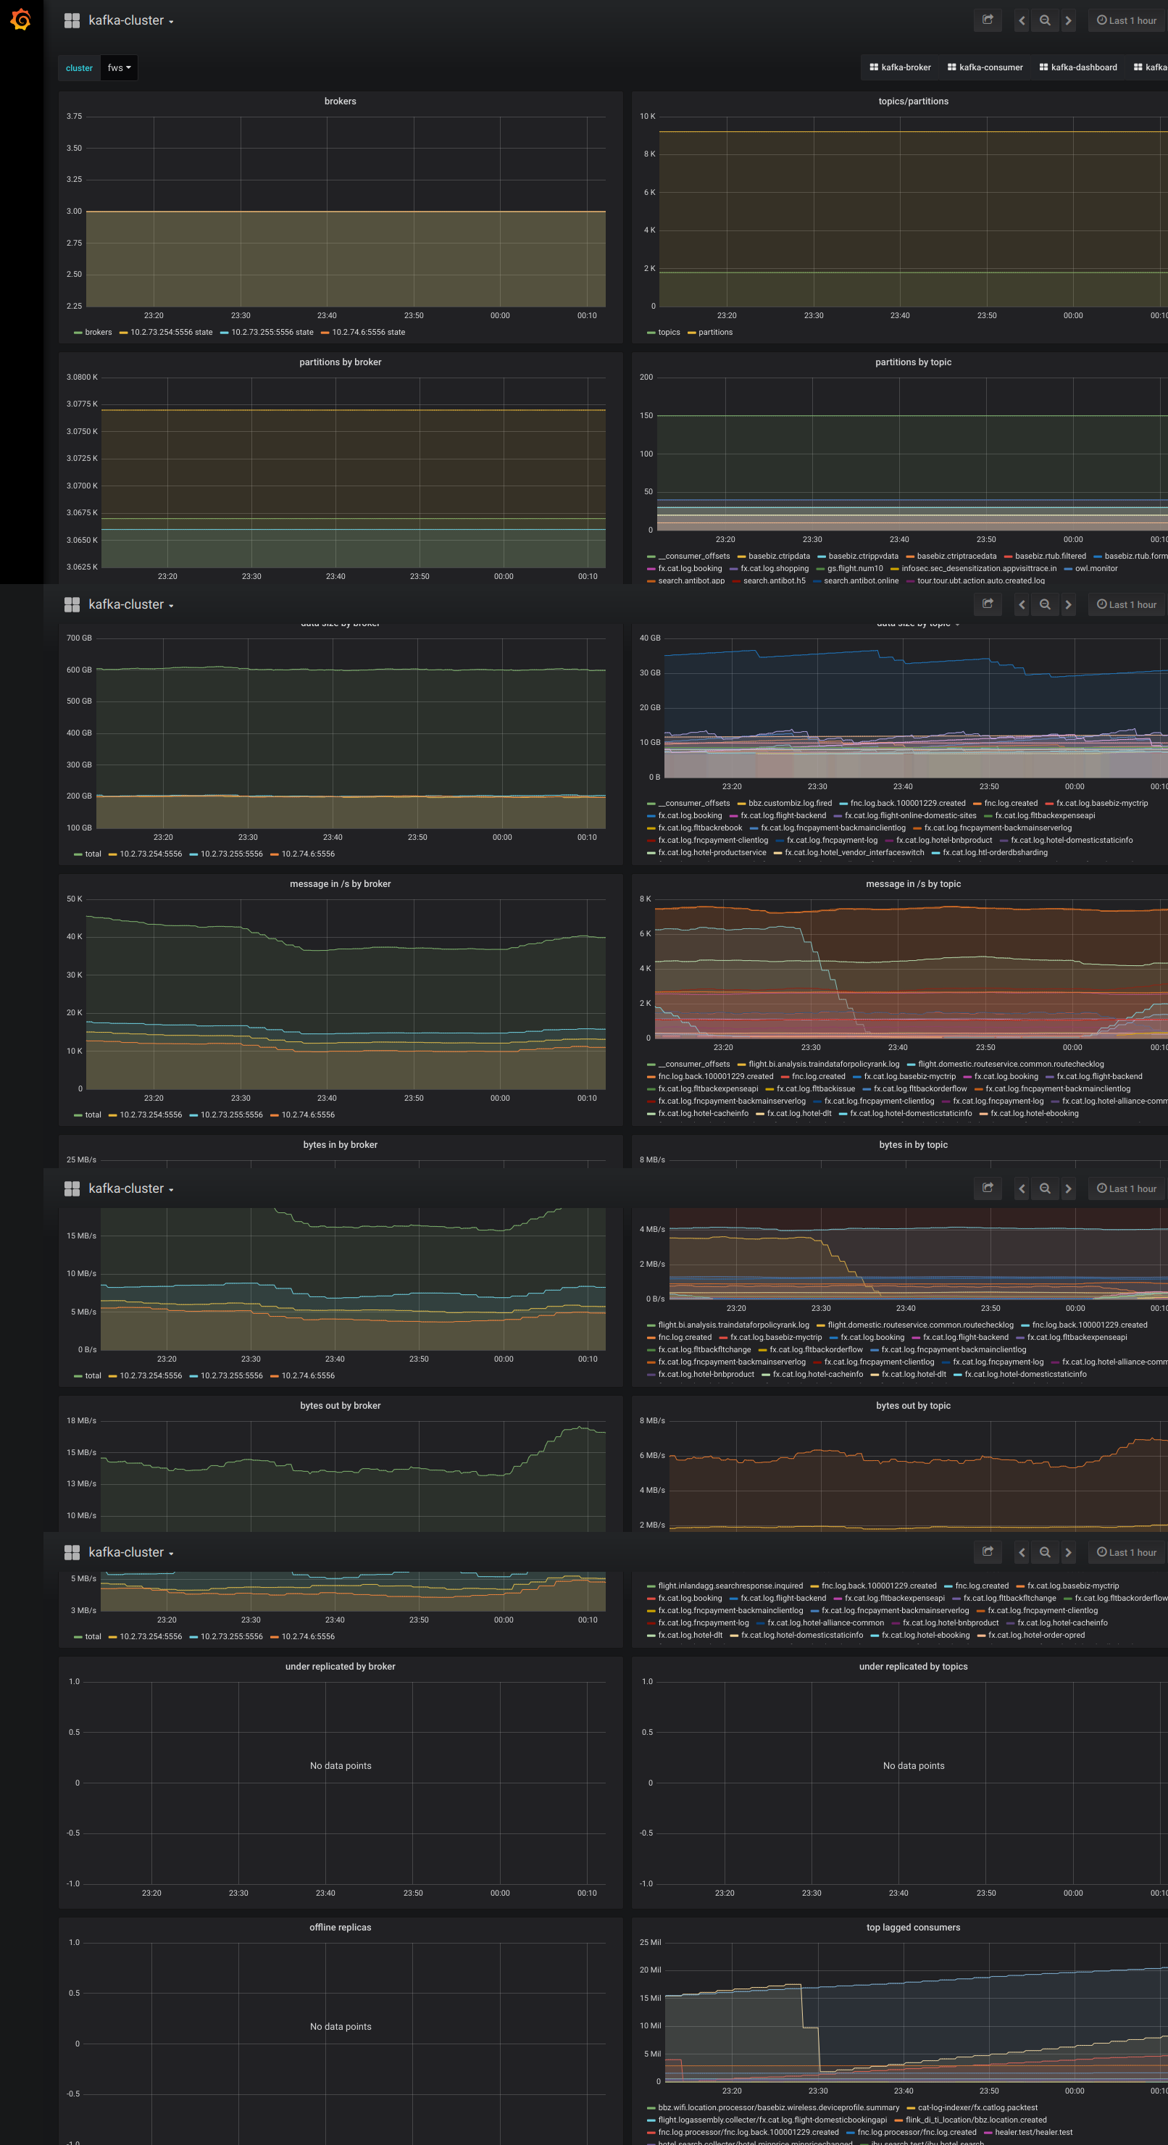1168x2145 pixels.
Task: Toggle __consumer_offsets in message in /s by topic legend
Action: (693, 1065)
